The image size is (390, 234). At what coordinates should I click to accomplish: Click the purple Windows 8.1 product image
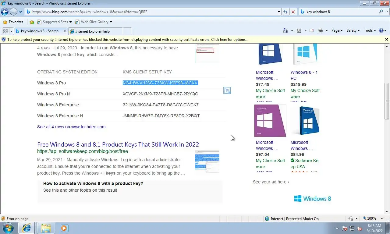pyautogui.click(x=270, y=121)
